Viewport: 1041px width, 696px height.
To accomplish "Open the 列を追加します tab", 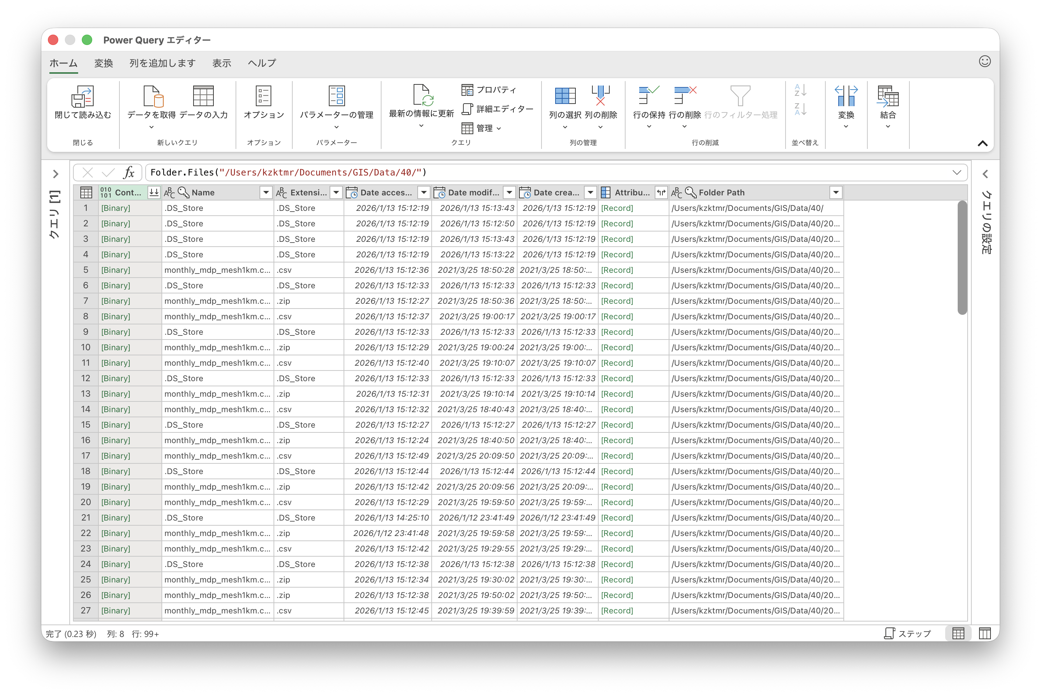I will click(163, 63).
